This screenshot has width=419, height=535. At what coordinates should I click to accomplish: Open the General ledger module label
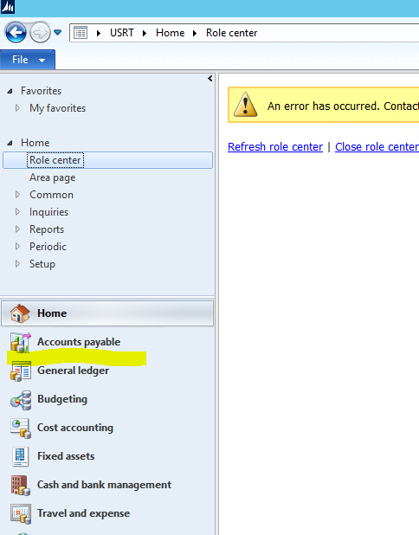point(73,371)
